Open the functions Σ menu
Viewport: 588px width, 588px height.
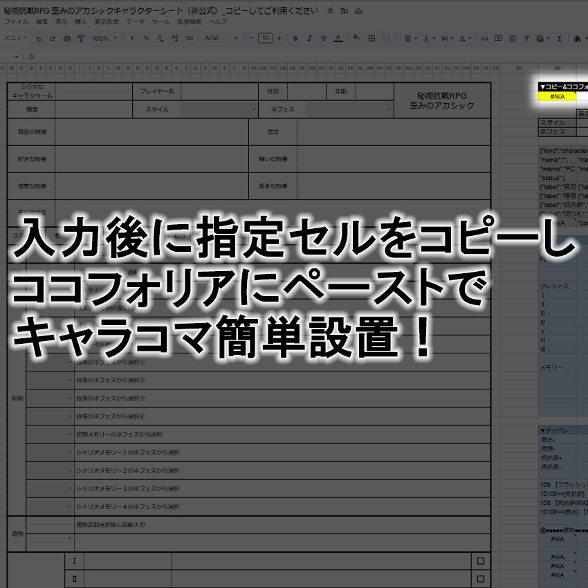coord(558,39)
